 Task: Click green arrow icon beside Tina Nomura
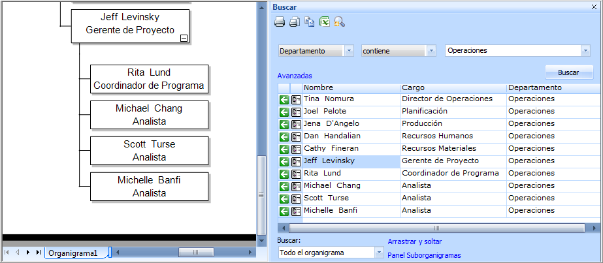coord(284,99)
